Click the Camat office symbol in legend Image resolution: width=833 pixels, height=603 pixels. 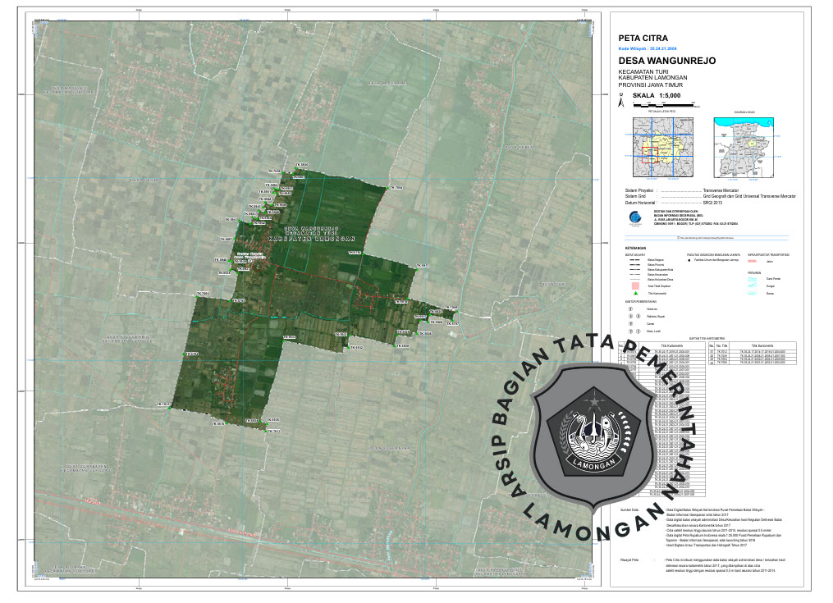pyautogui.click(x=630, y=323)
